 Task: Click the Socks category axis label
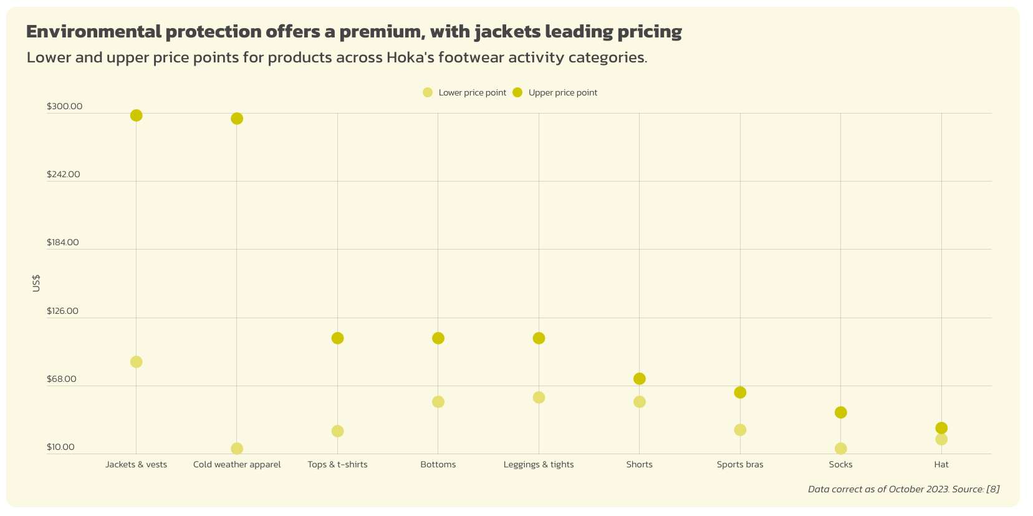click(840, 464)
